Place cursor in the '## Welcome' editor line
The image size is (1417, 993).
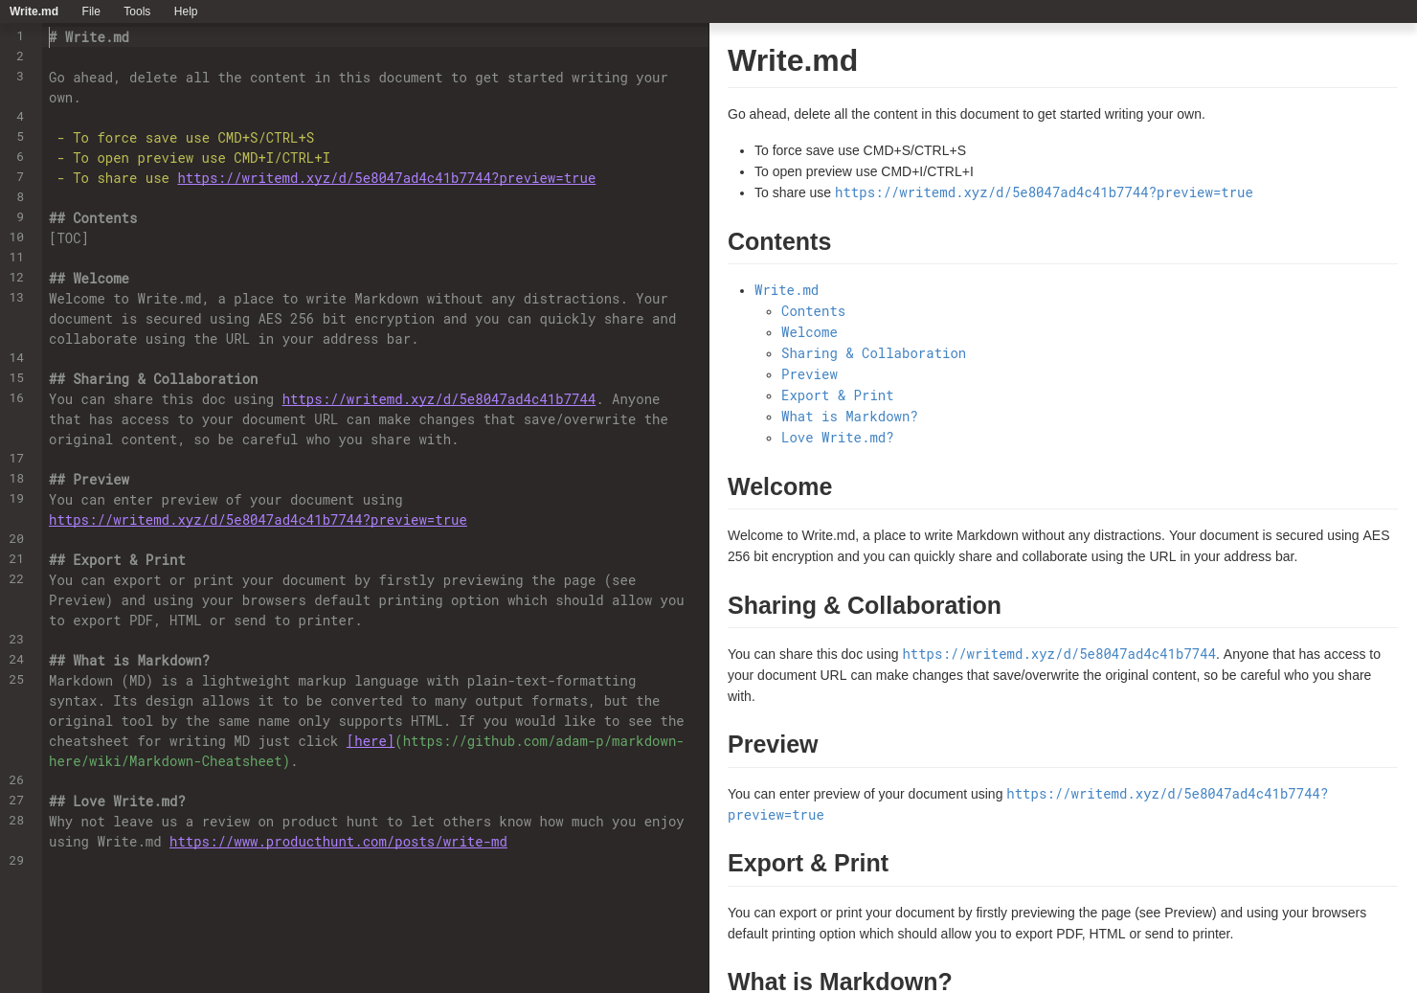[x=89, y=279]
